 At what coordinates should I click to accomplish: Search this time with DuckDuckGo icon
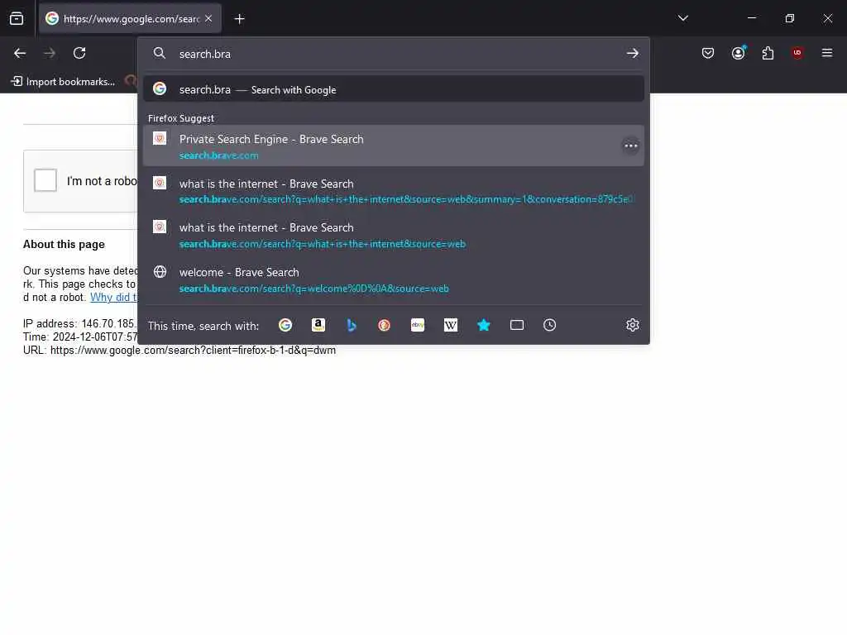pyautogui.click(x=384, y=325)
